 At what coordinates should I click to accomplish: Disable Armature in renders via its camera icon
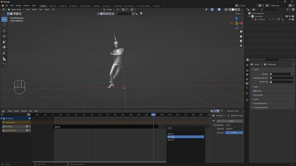(x=293, y=19)
